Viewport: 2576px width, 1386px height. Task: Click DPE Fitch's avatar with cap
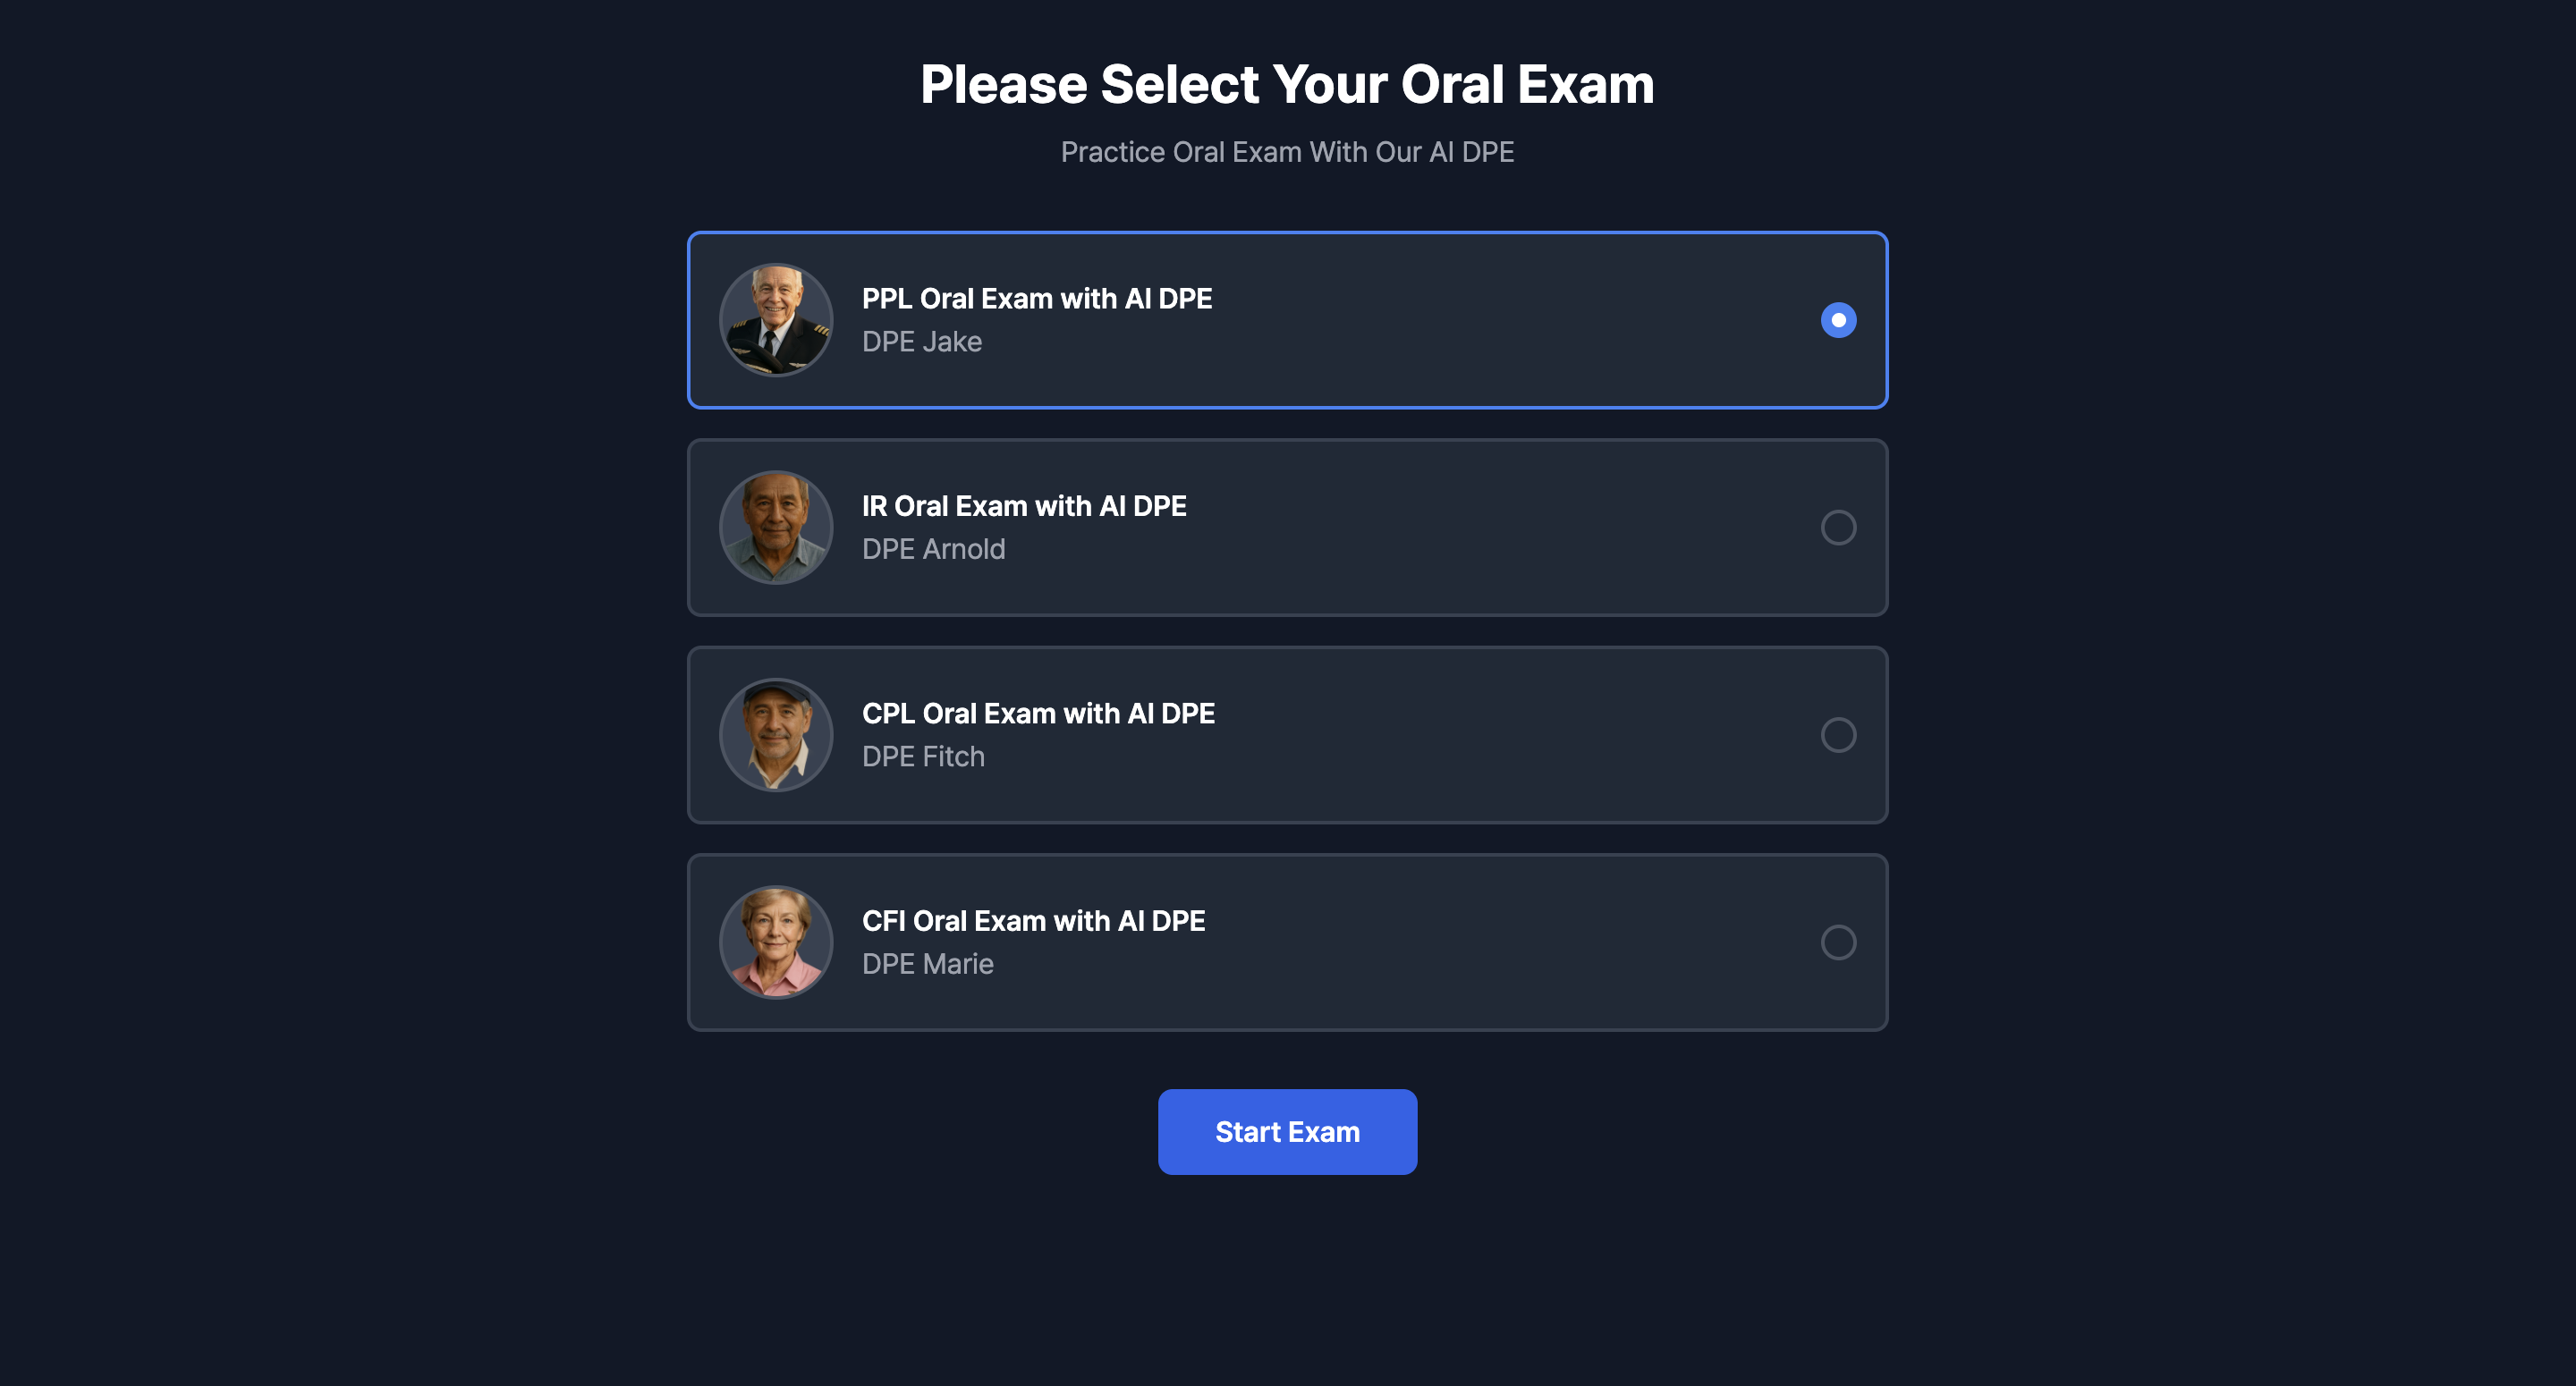click(776, 735)
